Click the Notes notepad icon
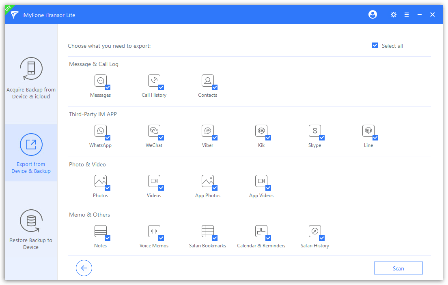This screenshot has width=448, height=285. point(101,231)
